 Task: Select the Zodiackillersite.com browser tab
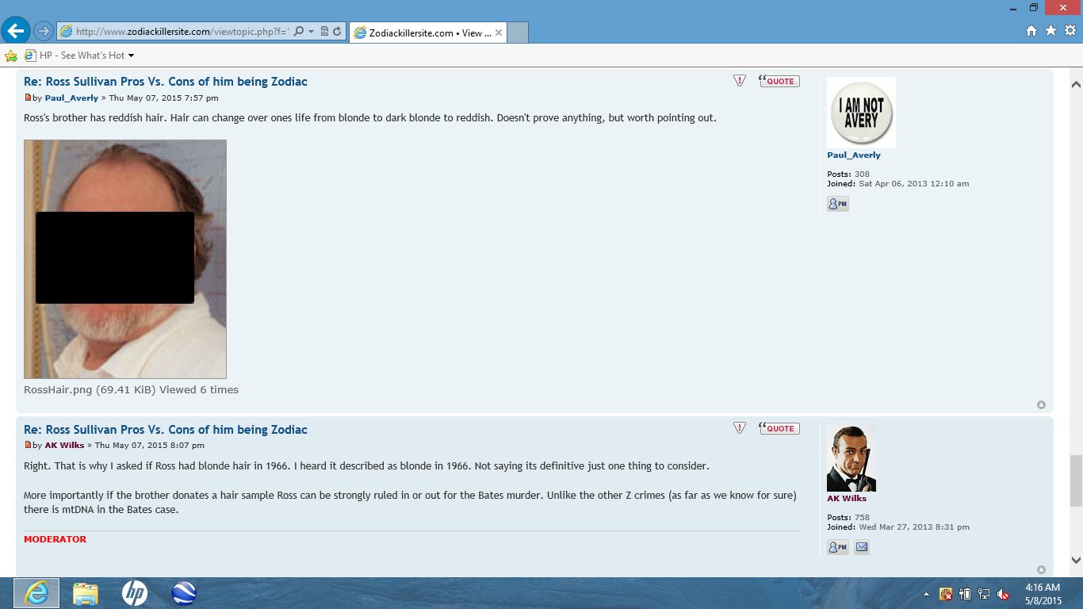pos(428,33)
